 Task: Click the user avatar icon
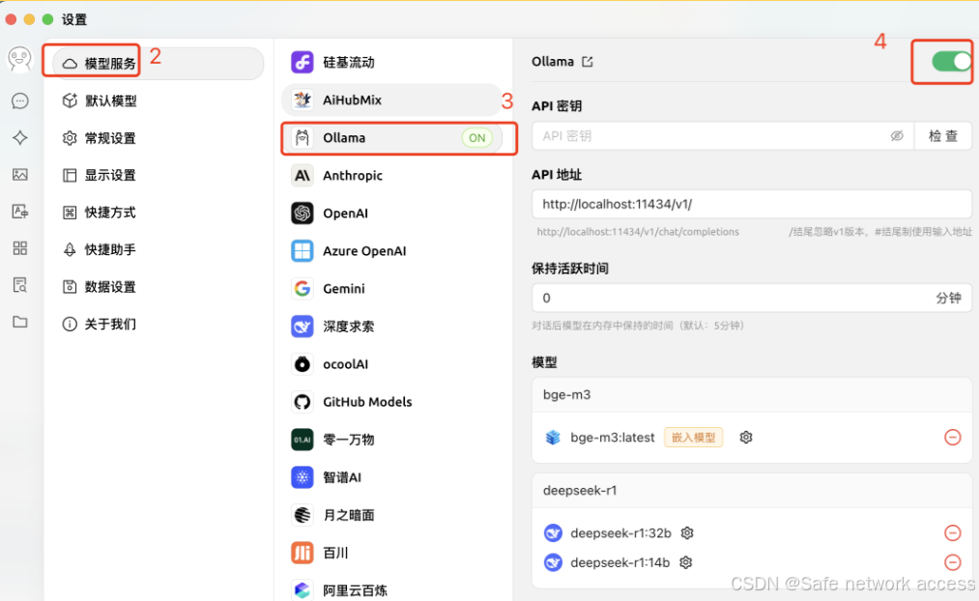(19, 59)
